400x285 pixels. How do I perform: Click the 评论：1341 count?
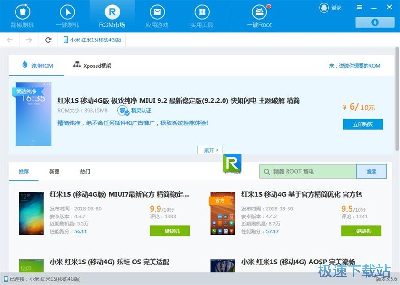(x=354, y=216)
